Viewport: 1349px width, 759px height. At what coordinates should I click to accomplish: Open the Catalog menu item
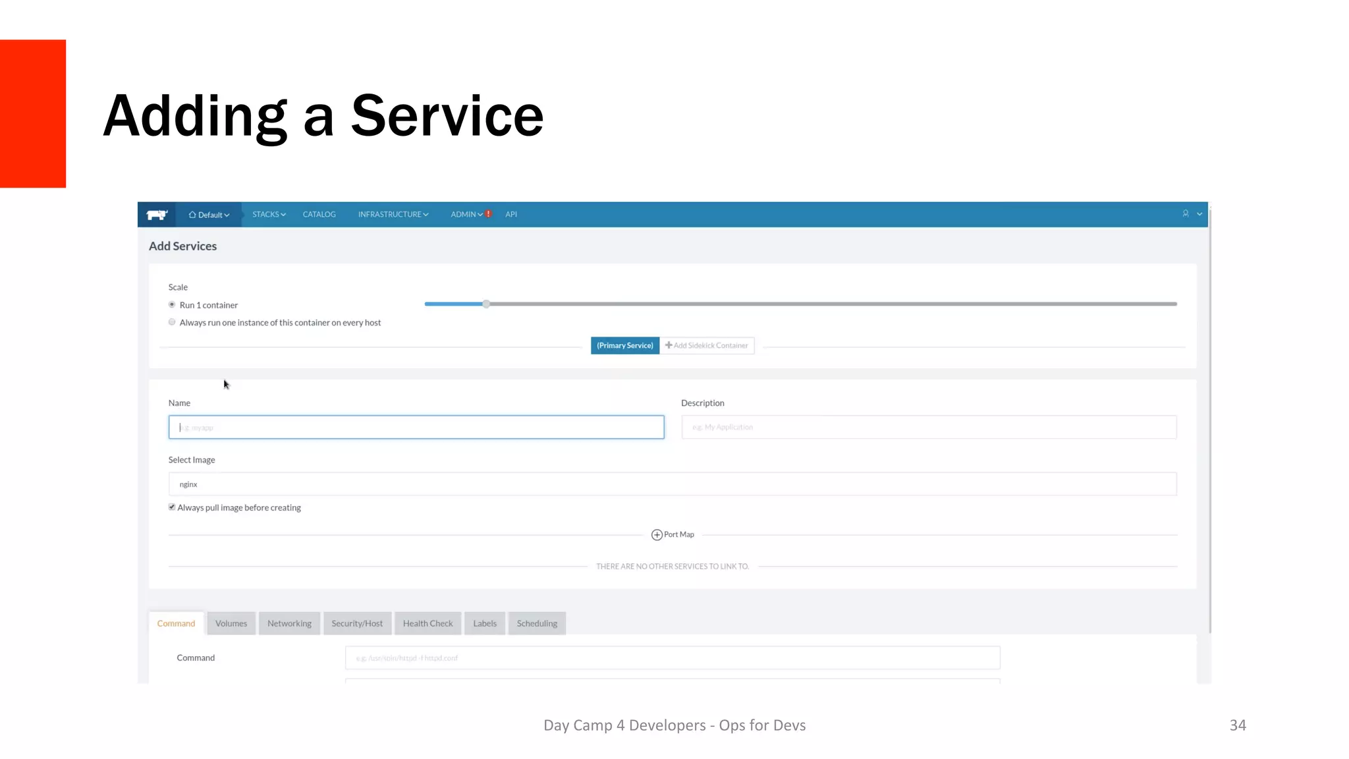click(x=319, y=215)
